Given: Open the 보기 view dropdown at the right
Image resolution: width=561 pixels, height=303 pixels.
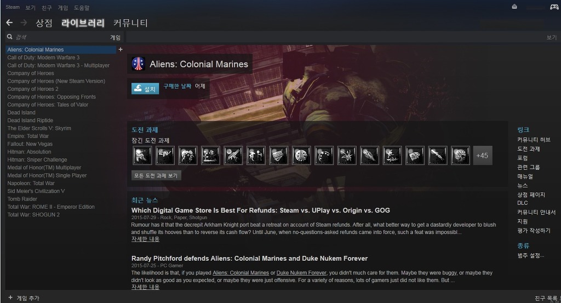Looking at the screenshot, I should point(551,37).
